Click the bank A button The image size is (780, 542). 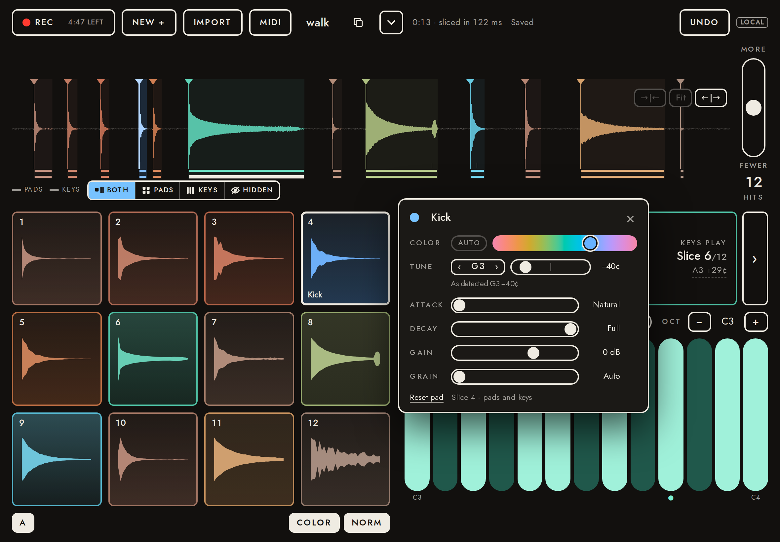pos(23,523)
